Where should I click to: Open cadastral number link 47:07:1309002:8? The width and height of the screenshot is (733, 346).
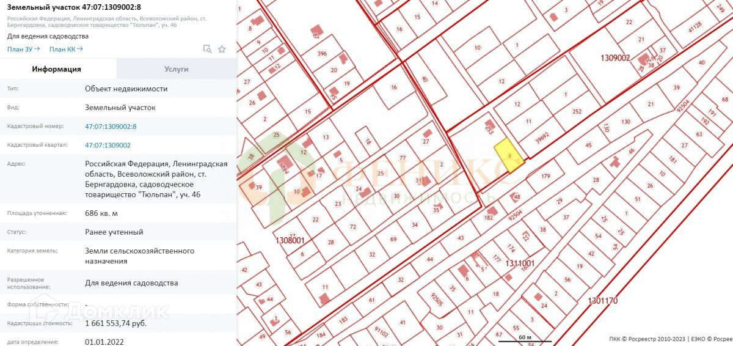pos(111,127)
